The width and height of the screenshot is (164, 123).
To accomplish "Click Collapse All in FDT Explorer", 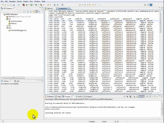I will pos(31,12).
